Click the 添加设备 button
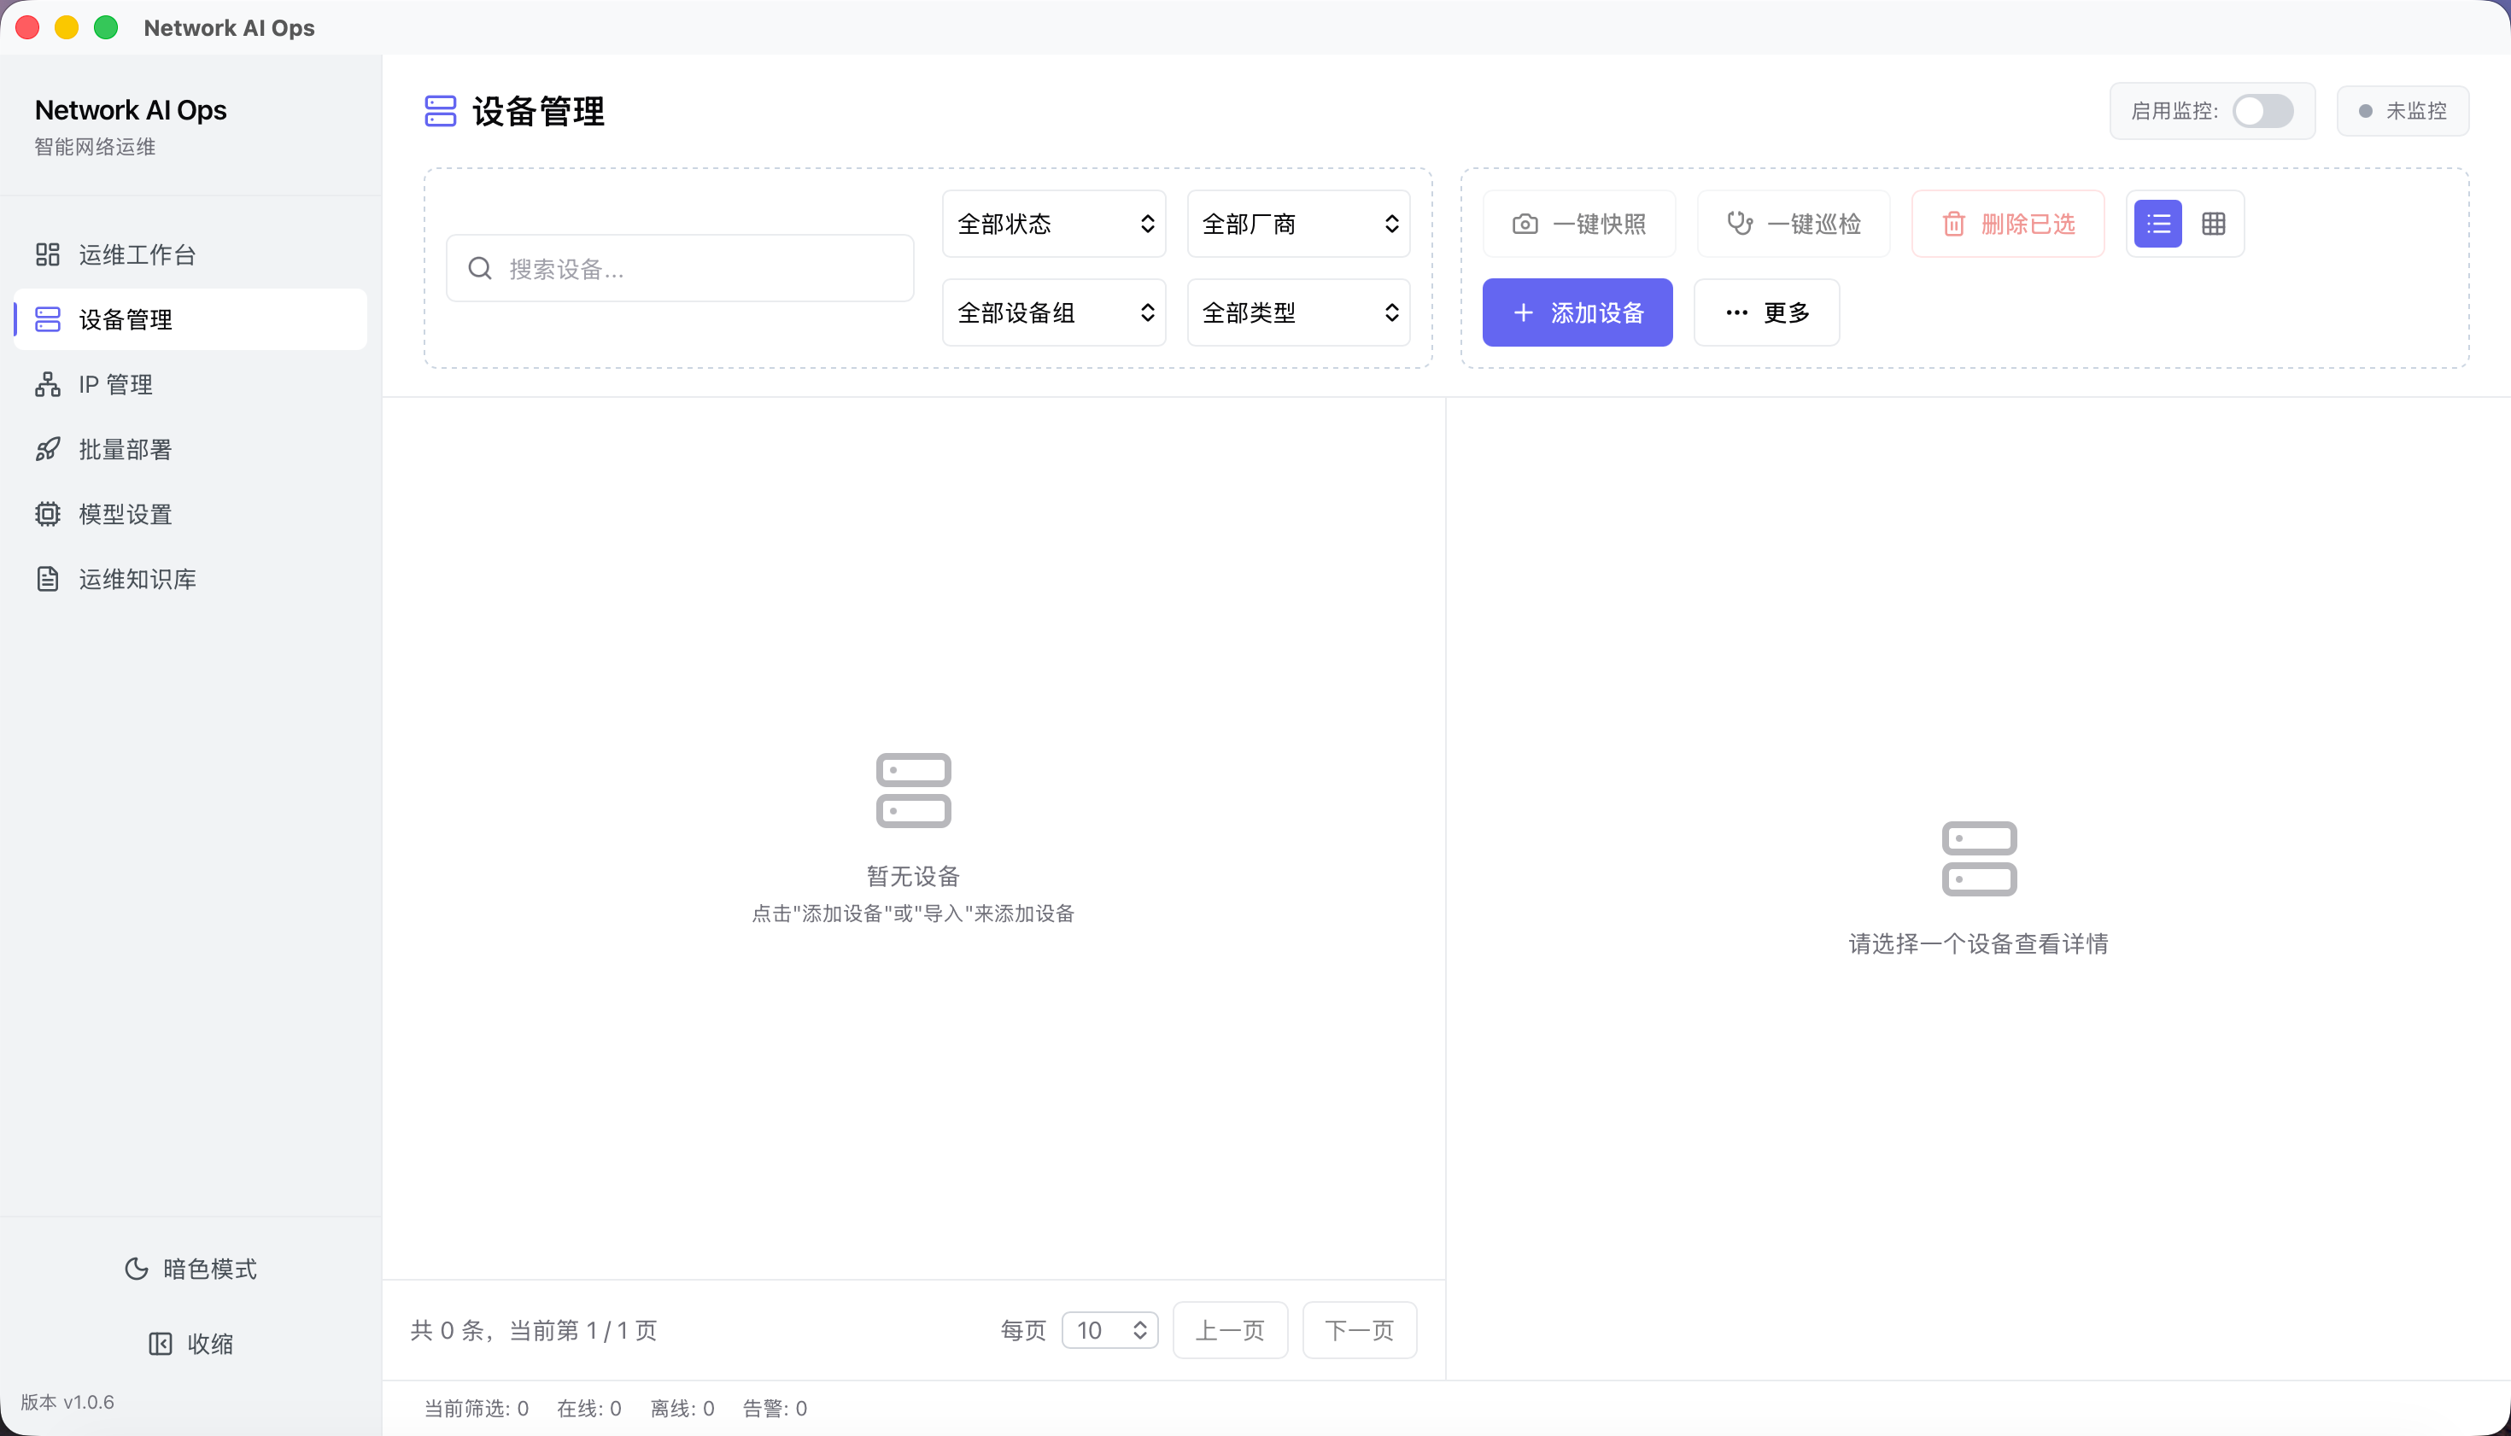The height and width of the screenshot is (1436, 2511). pos(1577,312)
